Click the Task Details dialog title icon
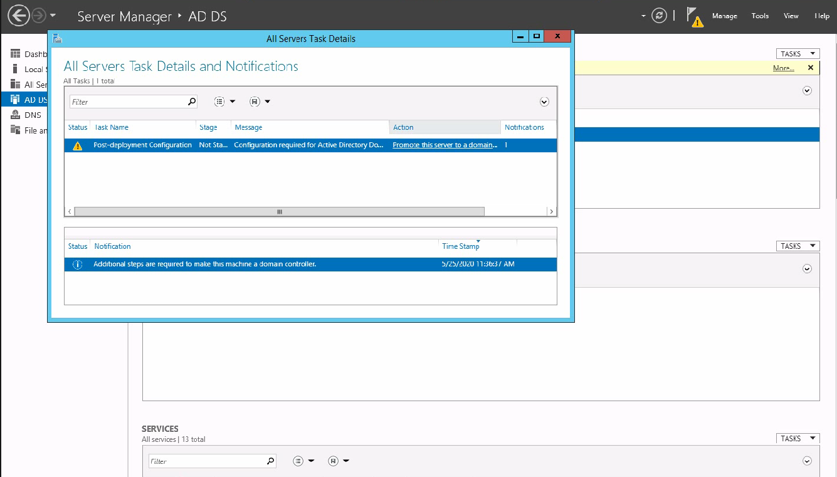This screenshot has height=477, width=837. (57, 38)
